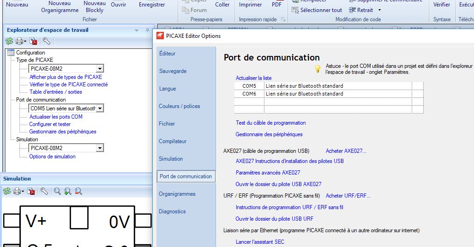Select COM6 row in port list
The height and width of the screenshot is (247, 474).
point(329,94)
